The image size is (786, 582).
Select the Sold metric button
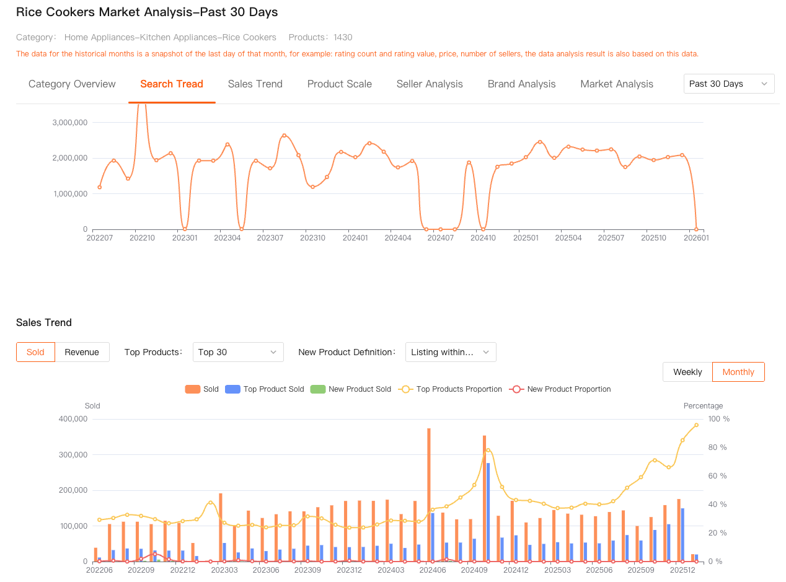[x=35, y=352]
